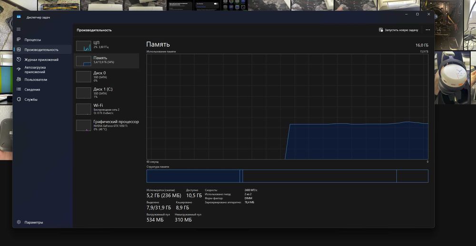The height and width of the screenshot is (246, 476).
Task: Open Автозагрузка приложений page
Action: 42,70
